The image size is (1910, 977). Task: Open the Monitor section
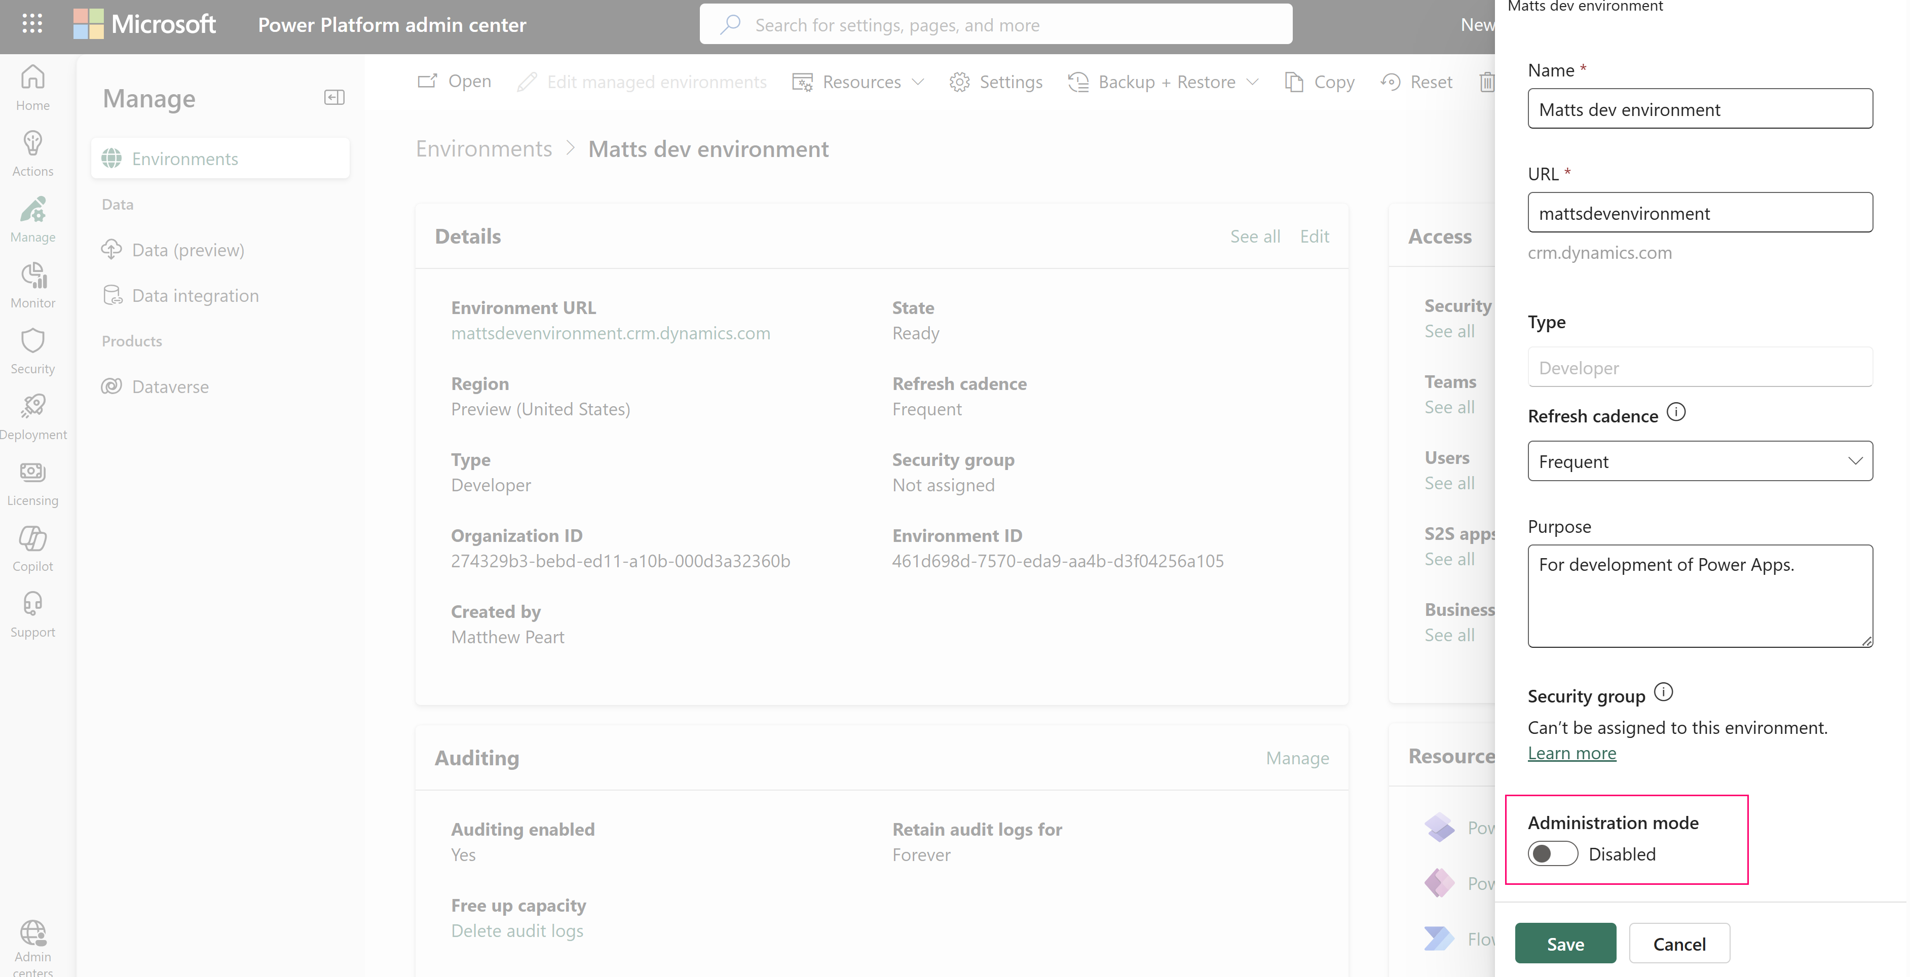point(32,285)
